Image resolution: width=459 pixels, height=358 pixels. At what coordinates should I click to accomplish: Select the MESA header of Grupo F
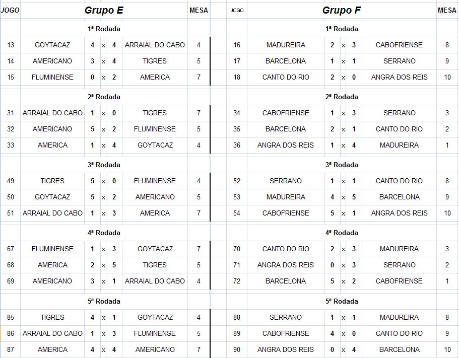coord(447,10)
